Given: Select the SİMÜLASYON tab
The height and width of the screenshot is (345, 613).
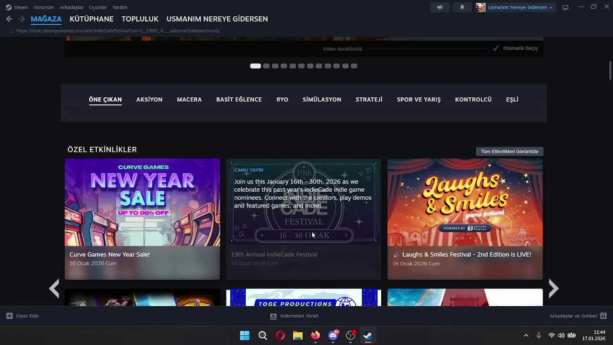Looking at the screenshot, I should tap(322, 99).
